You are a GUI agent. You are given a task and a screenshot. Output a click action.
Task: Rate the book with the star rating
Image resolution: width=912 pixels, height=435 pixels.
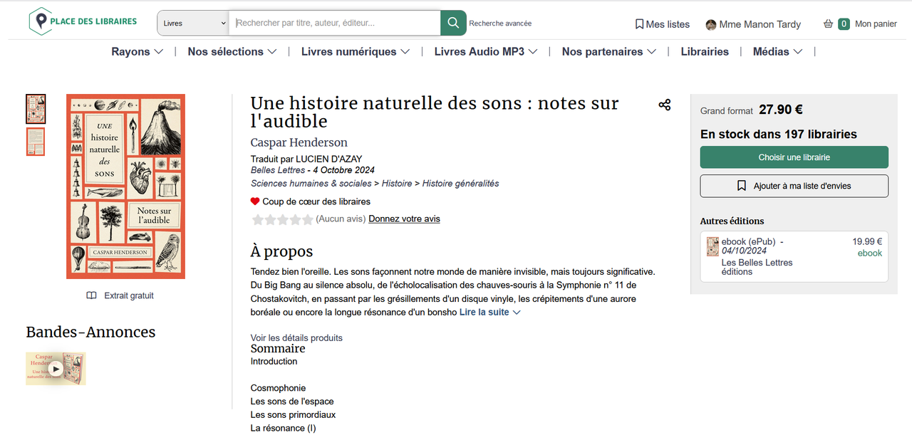[x=282, y=219]
